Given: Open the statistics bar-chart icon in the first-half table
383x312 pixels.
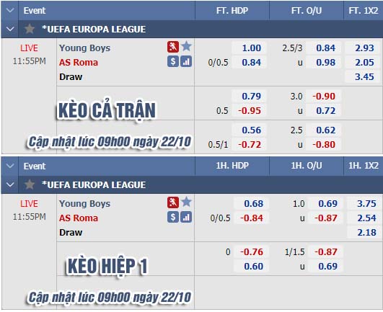Looking at the screenshot, I should [186, 217].
